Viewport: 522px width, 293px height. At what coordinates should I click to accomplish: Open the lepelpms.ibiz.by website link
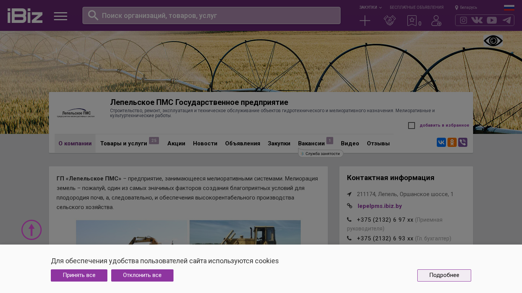[x=380, y=206]
